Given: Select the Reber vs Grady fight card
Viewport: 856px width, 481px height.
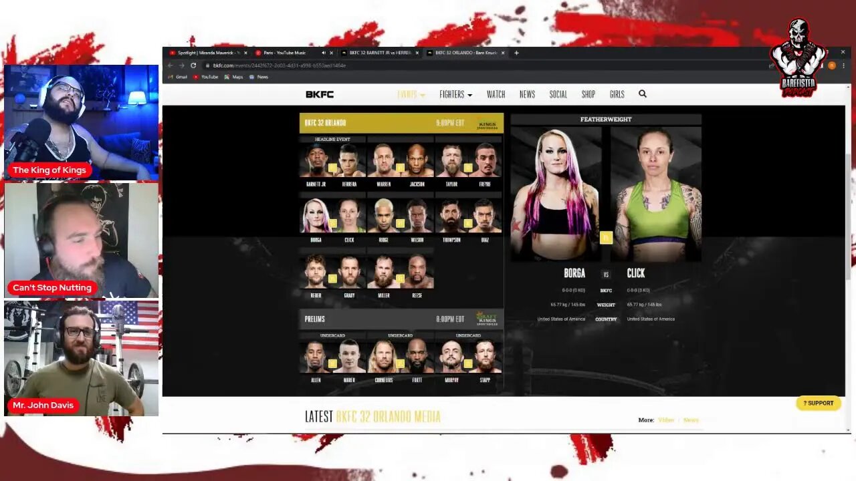Looking at the screenshot, I should [332, 275].
